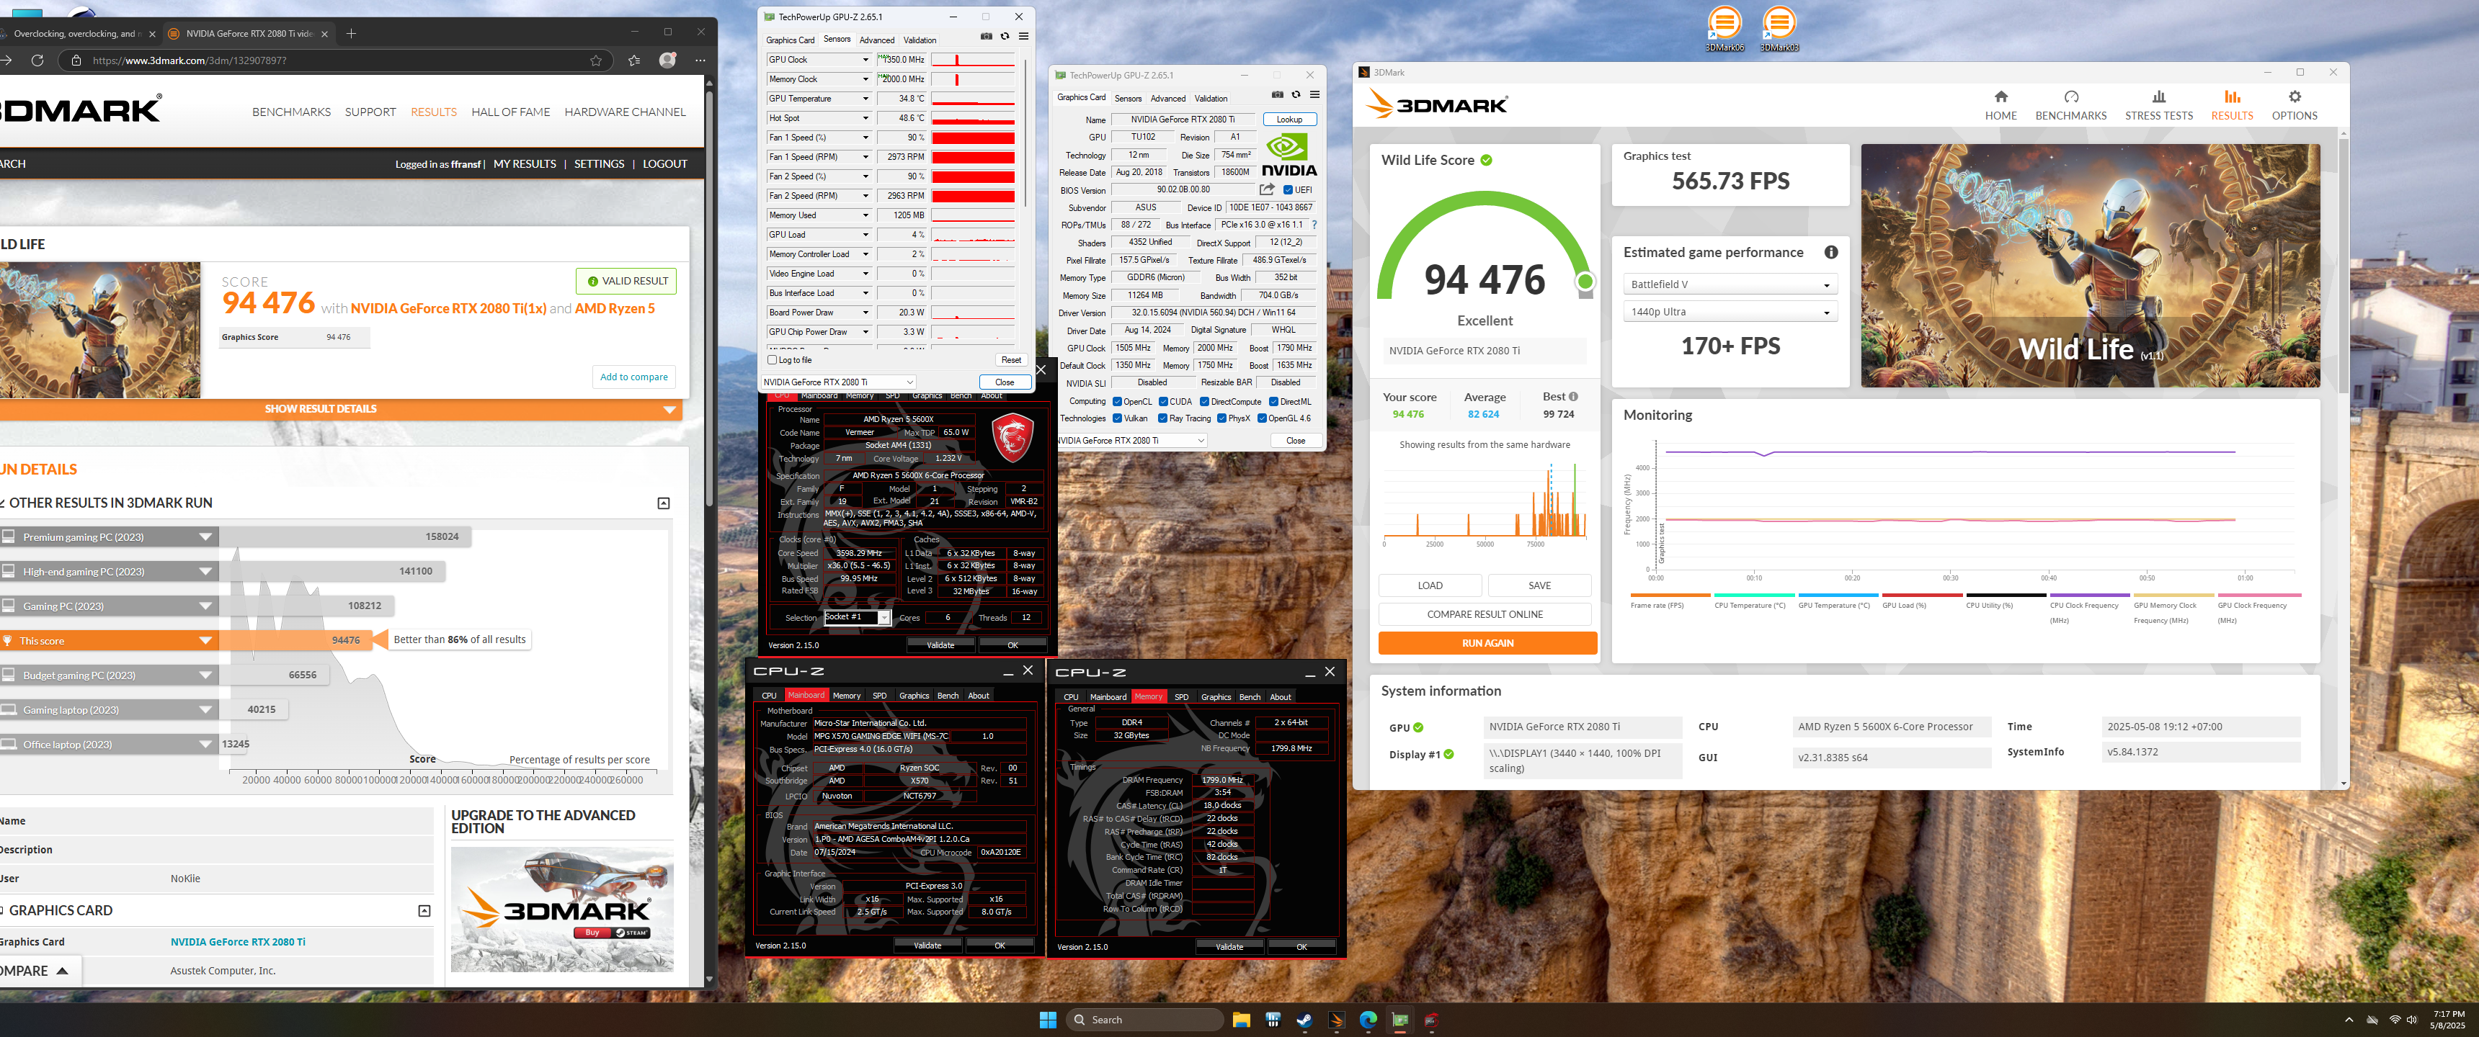Click info icon next to Best score
The width and height of the screenshot is (2479, 1037).
point(1573,396)
